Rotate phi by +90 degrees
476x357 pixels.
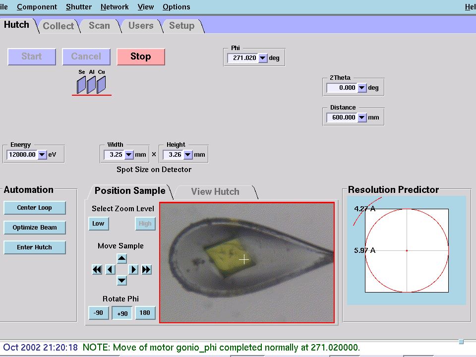pos(122,313)
